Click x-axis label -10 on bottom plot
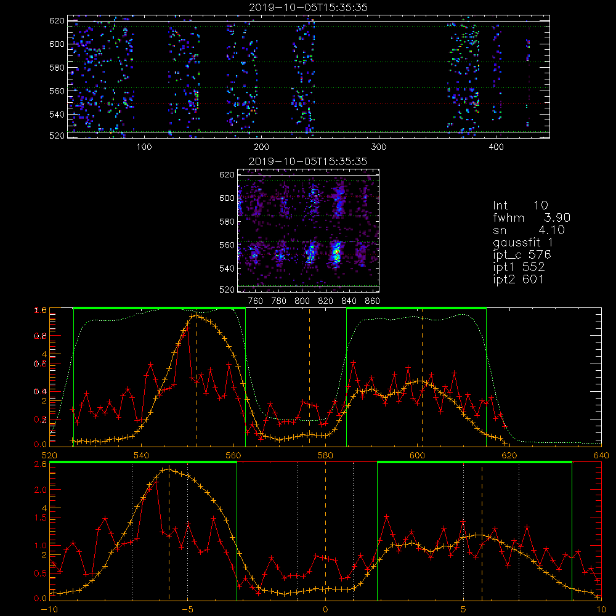The height and width of the screenshot is (616, 616). point(49,609)
